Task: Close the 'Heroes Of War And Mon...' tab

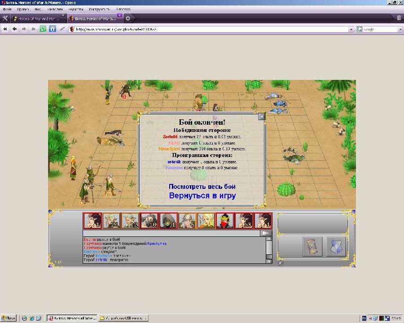Action: click(x=63, y=15)
